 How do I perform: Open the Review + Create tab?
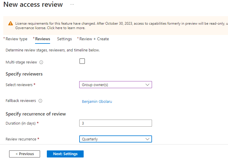coord(94,39)
